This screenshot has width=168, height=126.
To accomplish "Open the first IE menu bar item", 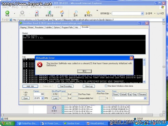I will [x=6, y=7].
